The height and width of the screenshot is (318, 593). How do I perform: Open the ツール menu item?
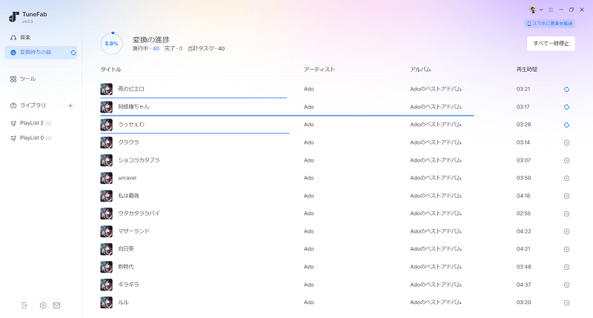(x=23, y=79)
